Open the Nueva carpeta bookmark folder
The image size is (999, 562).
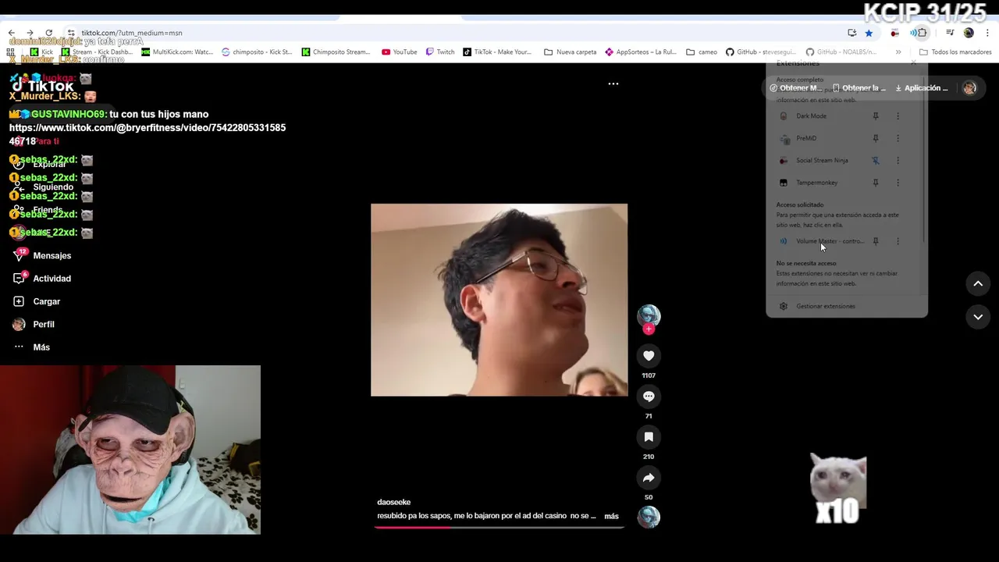point(571,52)
